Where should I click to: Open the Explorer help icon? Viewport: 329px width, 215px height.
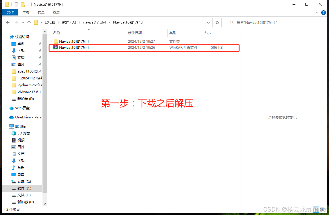pos(324,13)
